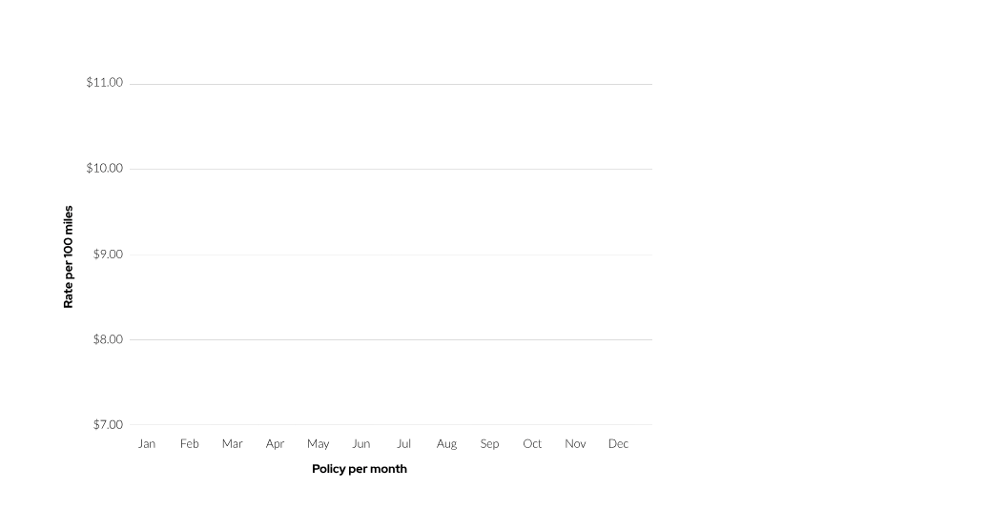Click the Sep label on the x-axis
This screenshot has height=530, width=988.
489,444
